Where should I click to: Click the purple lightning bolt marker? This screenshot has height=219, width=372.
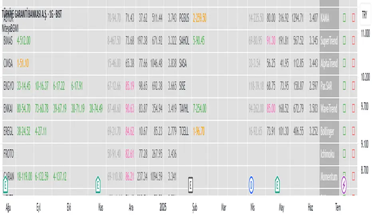point(344,185)
